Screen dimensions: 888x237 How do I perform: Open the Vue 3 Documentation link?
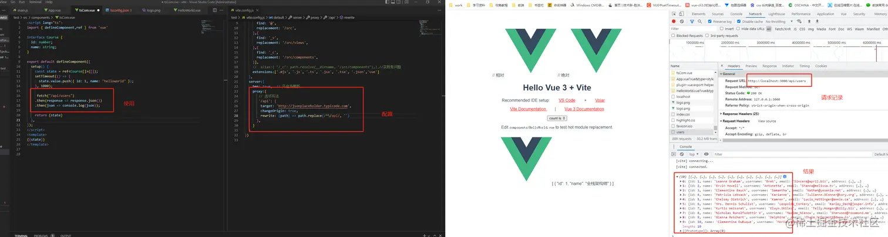(584, 109)
